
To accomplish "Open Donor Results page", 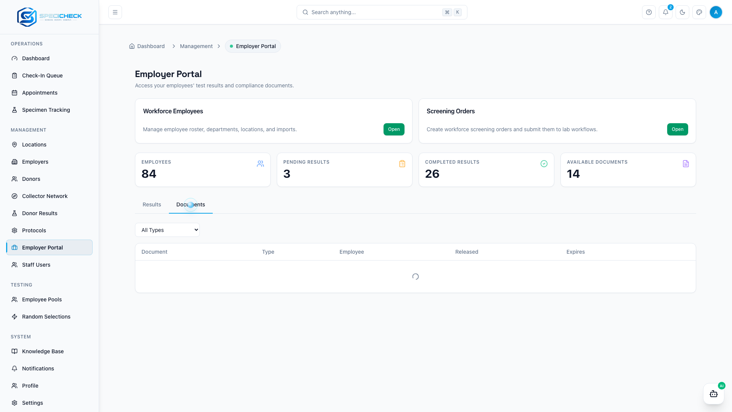I will (x=49, y=213).
